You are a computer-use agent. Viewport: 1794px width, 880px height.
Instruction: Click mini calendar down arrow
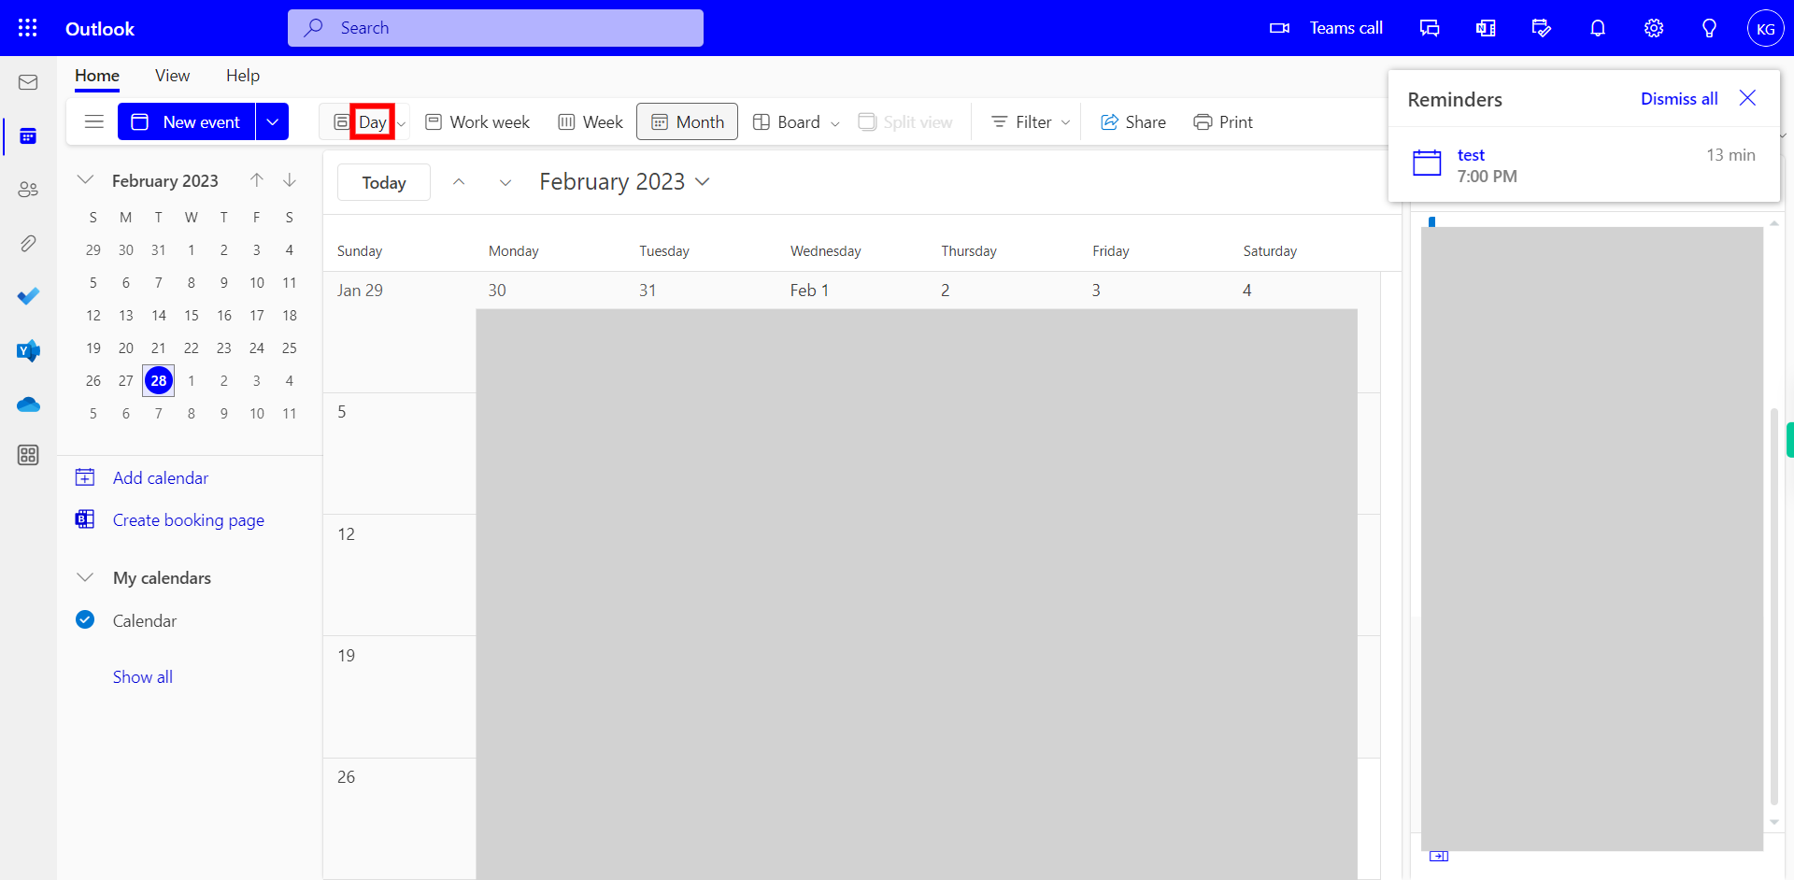290,179
